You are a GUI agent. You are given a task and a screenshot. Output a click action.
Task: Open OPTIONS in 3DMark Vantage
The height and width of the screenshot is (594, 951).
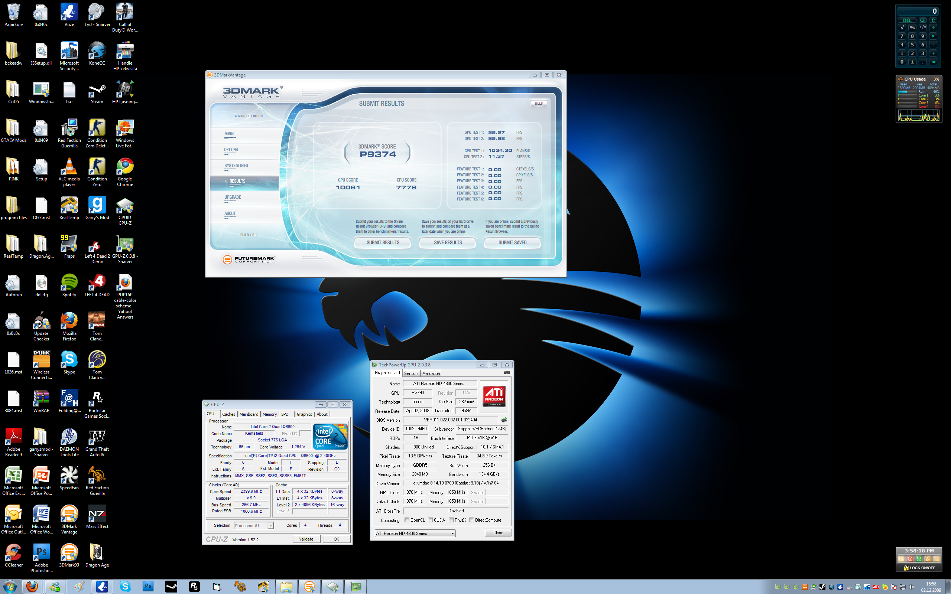244,150
